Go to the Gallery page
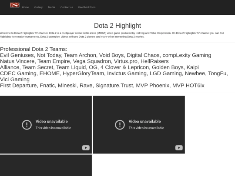The height and width of the screenshot is (176, 235). click(x=38, y=7)
